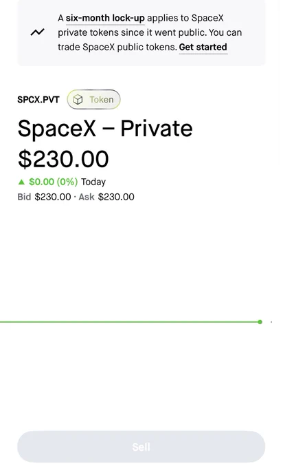
Task: Tap the Token badge
Action: (93, 99)
